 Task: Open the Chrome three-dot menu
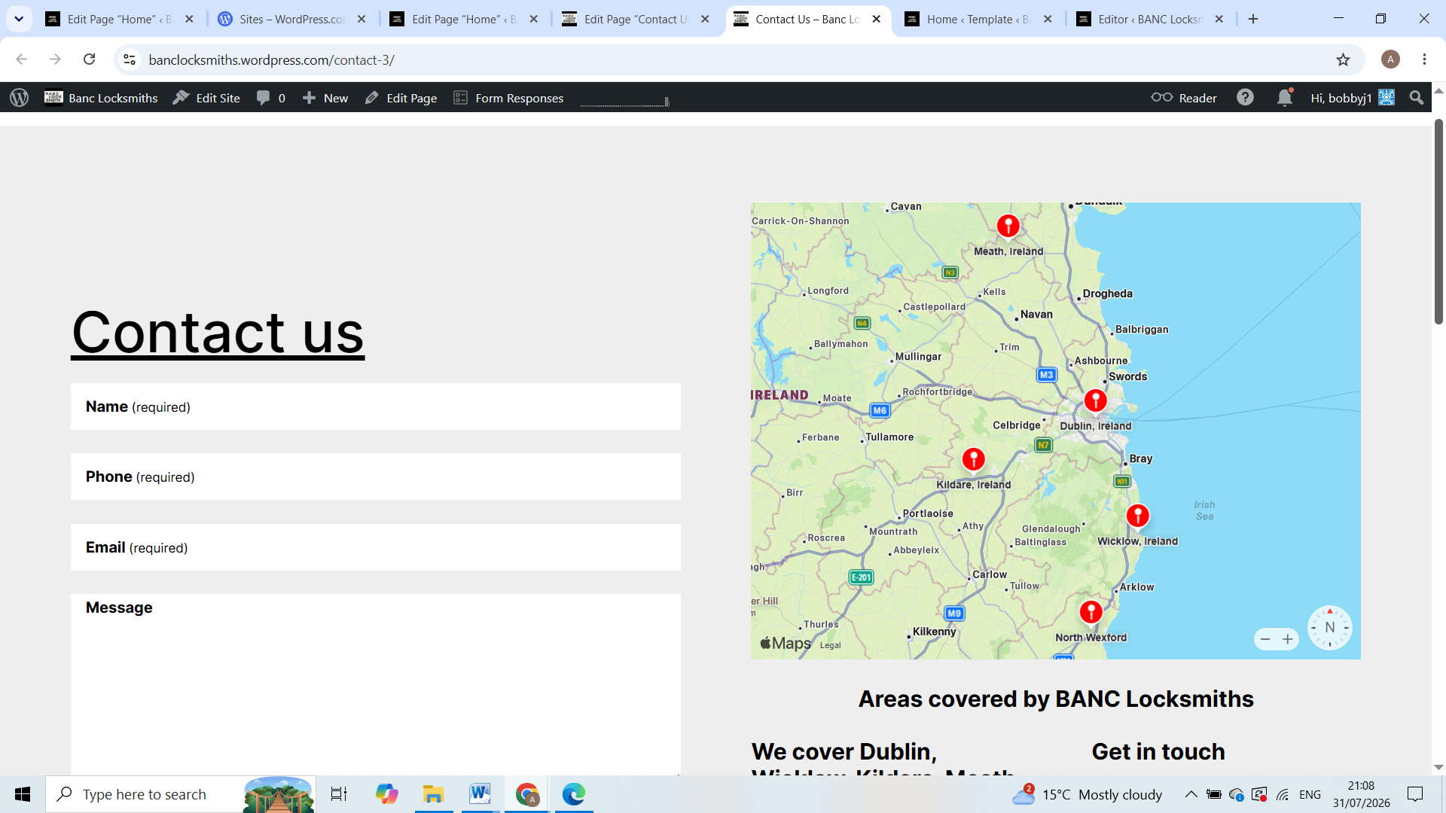coord(1424,59)
